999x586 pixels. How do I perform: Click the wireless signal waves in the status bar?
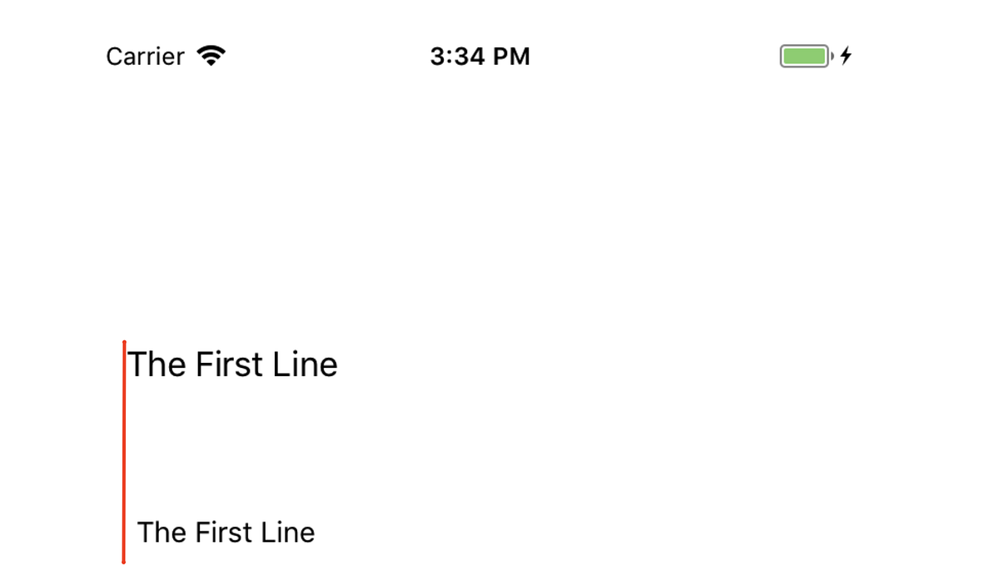(x=212, y=54)
